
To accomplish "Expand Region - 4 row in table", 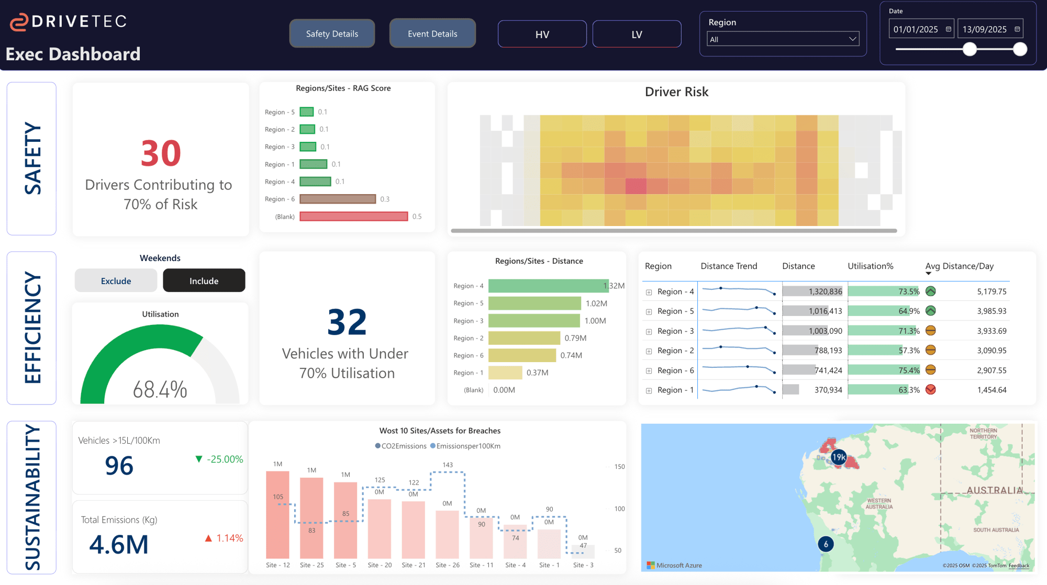I will click(649, 292).
